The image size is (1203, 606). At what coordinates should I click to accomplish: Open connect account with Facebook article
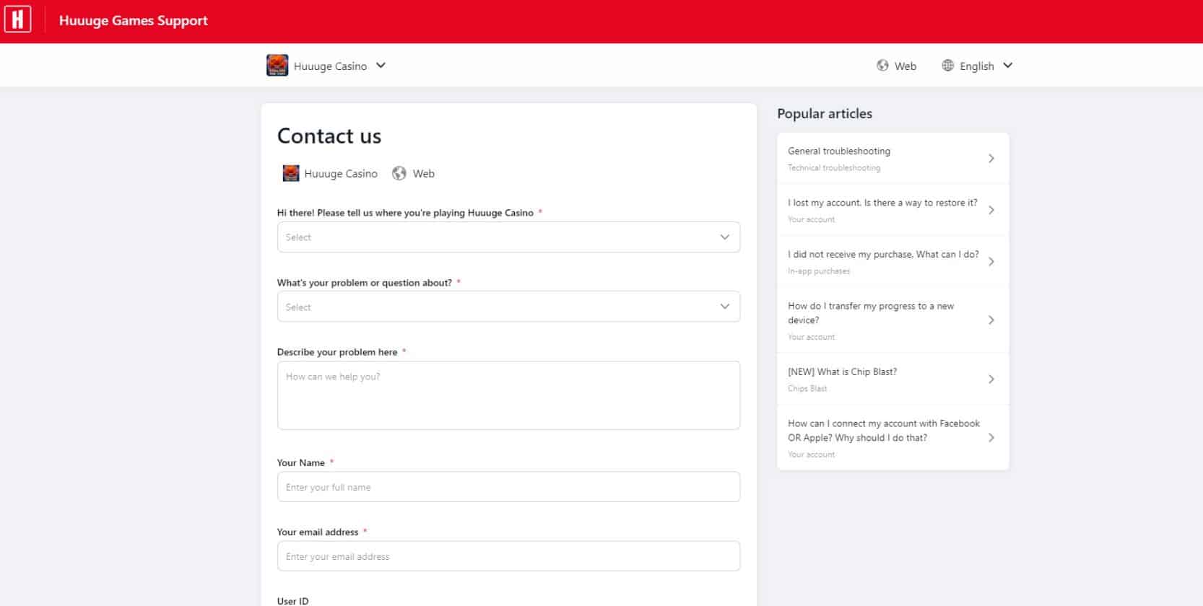point(883,431)
